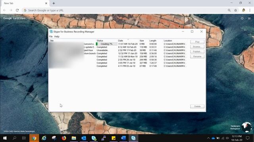Open the Windows notification center

point(248,138)
